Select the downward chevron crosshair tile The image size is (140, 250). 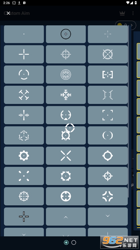[108, 216]
